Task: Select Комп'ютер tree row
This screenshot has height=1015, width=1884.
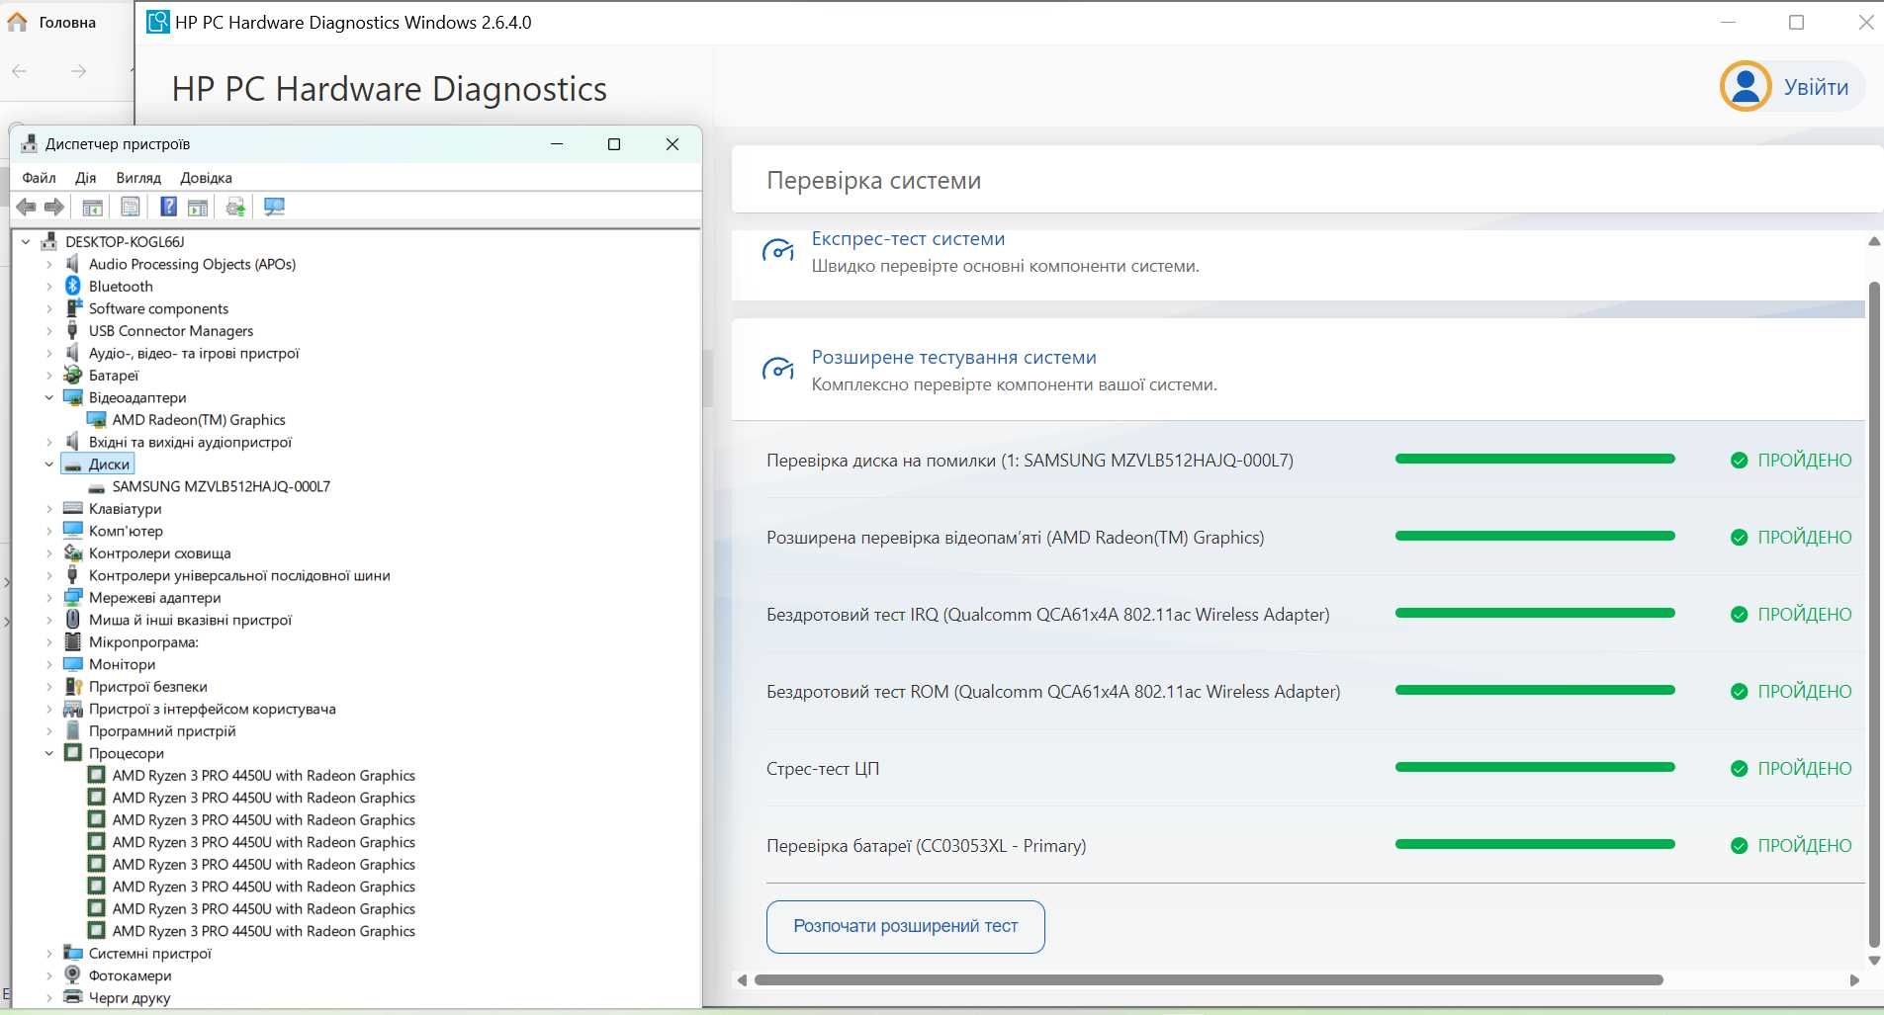Action: (x=126, y=531)
